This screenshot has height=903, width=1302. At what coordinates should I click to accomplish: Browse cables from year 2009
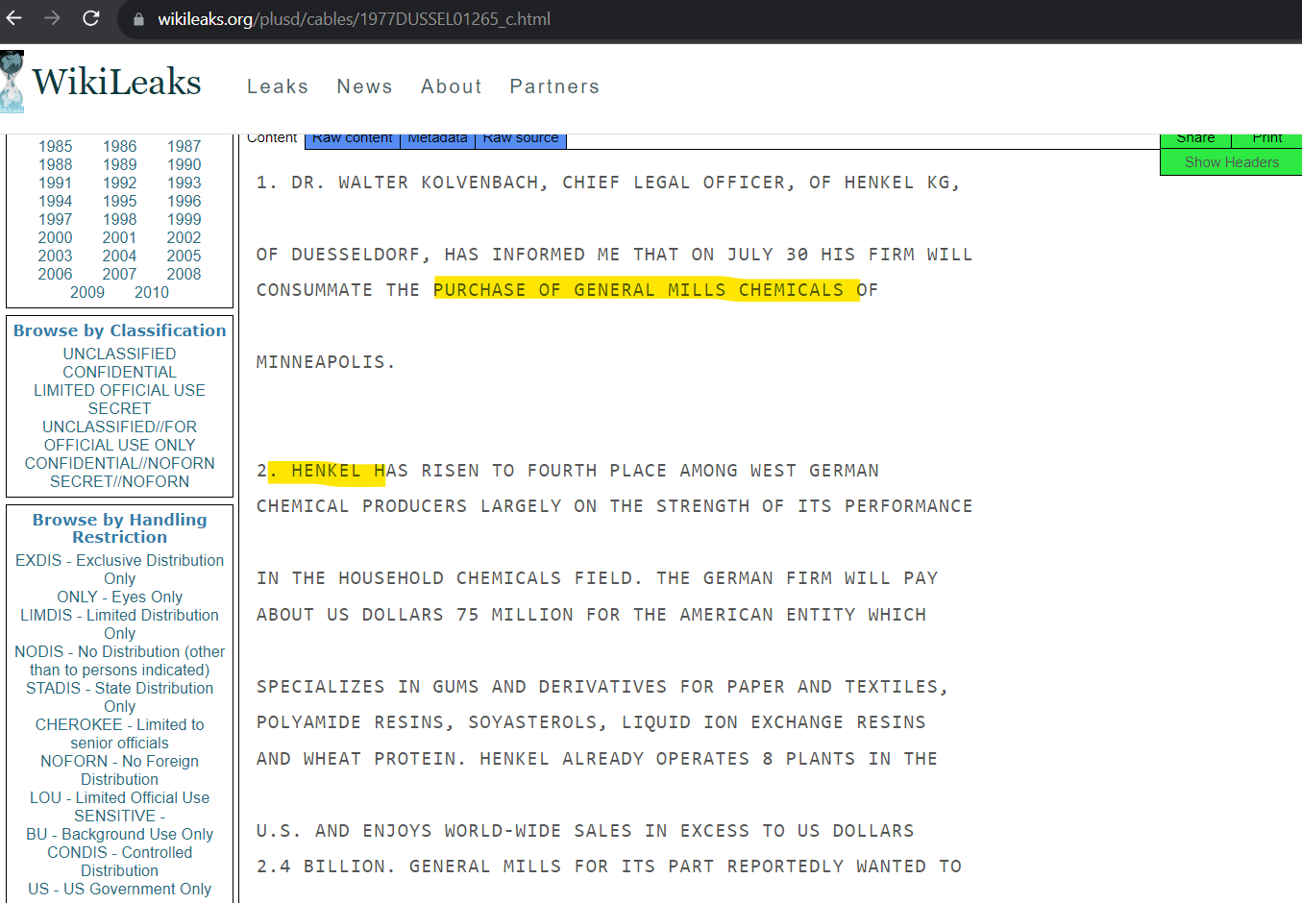click(x=87, y=292)
